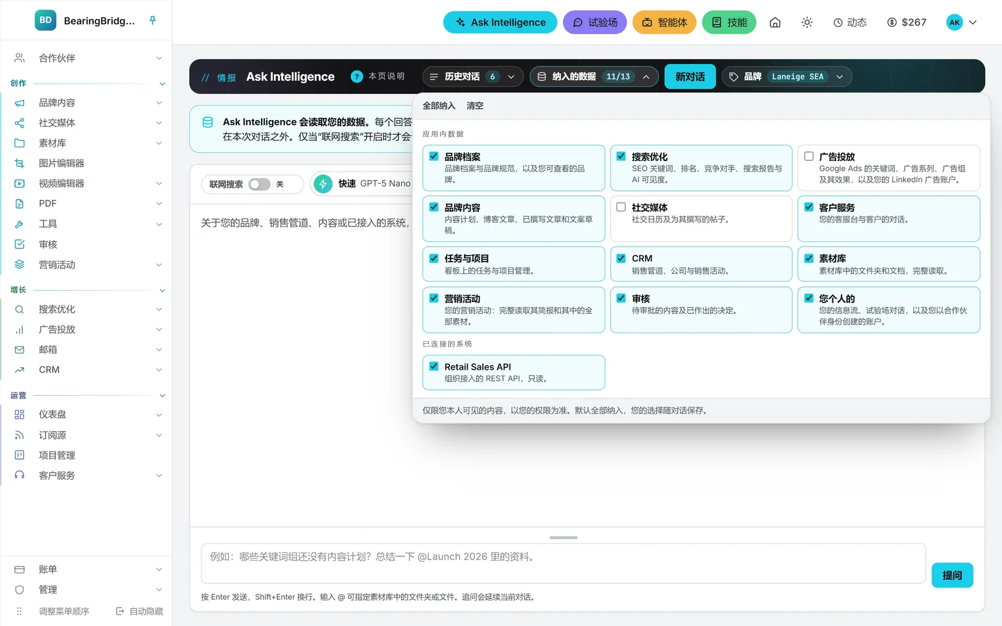
Task: Open the Ask Intelligence top tab
Action: tap(500, 22)
